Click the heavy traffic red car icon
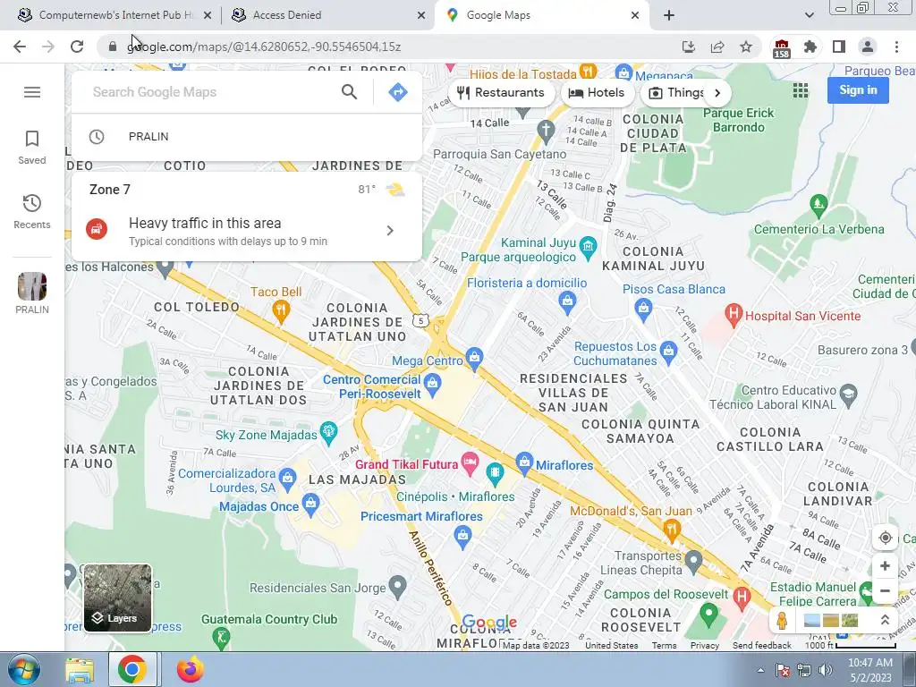The height and width of the screenshot is (687, 916). click(x=97, y=228)
